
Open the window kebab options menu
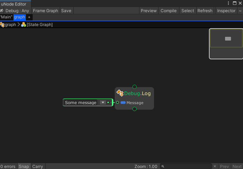228,3
